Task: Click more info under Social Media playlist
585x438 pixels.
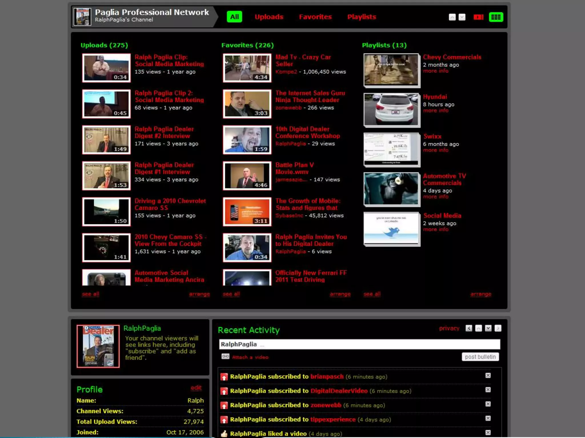Action: coord(436,229)
